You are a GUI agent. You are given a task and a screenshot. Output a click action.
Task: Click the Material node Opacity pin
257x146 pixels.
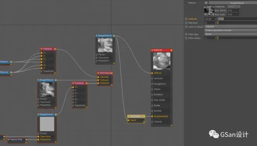click(152, 122)
